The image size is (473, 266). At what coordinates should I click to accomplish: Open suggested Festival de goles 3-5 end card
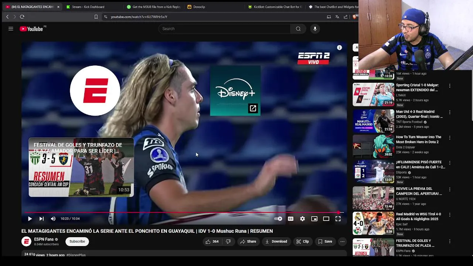click(x=81, y=167)
